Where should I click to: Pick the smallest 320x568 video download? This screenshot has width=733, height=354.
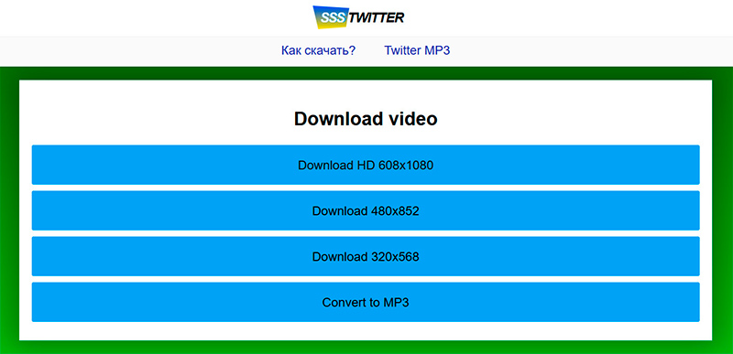(x=366, y=256)
